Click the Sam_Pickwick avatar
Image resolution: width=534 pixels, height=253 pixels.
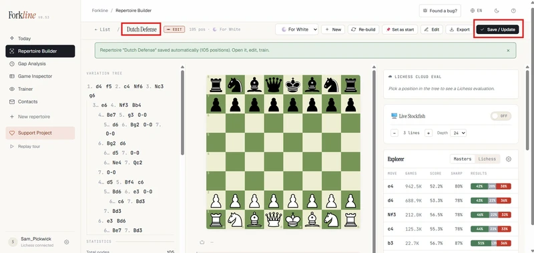(x=13, y=242)
